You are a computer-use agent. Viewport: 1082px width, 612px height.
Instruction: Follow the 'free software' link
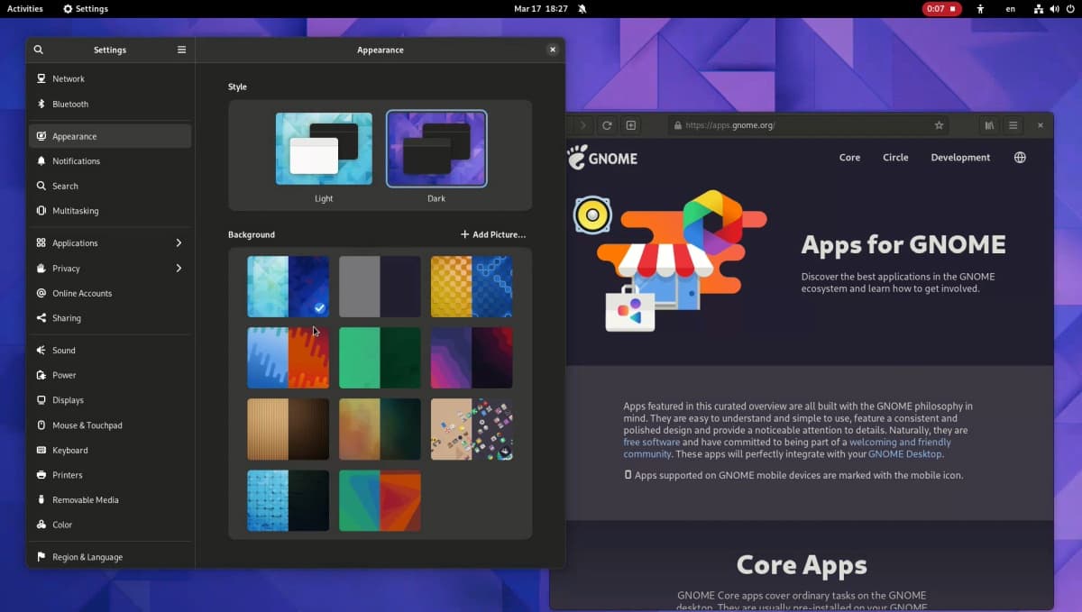tap(651, 442)
